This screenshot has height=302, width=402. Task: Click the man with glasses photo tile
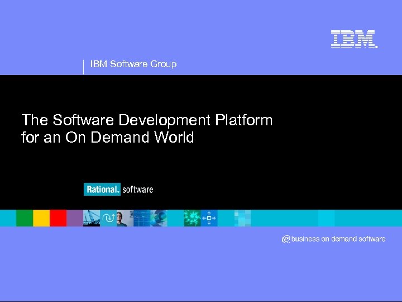click(125, 218)
